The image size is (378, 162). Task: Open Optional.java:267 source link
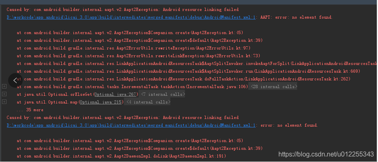(x=115, y=94)
